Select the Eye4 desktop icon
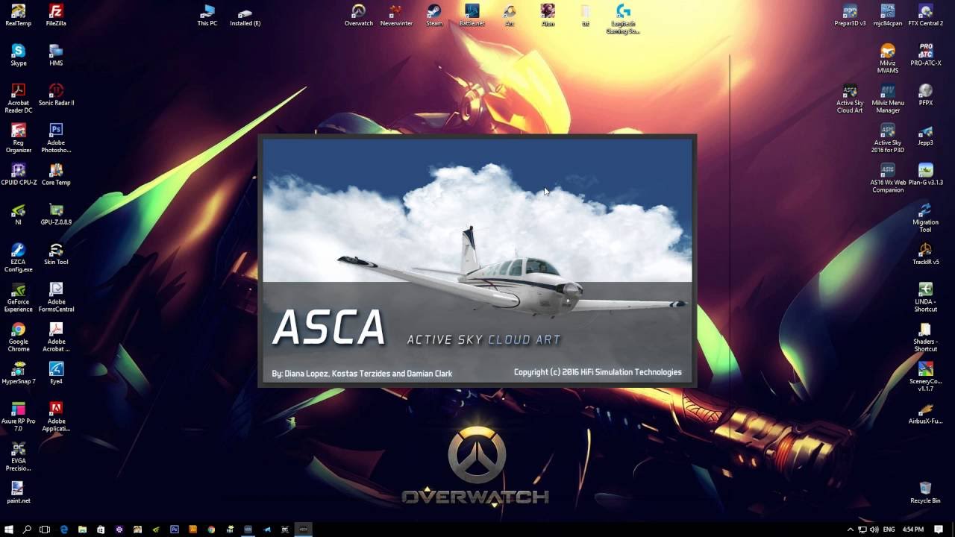Screen dimensions: 955x537 [56, 373]
